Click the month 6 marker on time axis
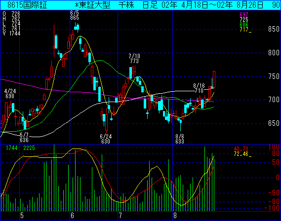The width and height of the screenshot is (281, 221). pyautogui.click(x=72, y=216)
